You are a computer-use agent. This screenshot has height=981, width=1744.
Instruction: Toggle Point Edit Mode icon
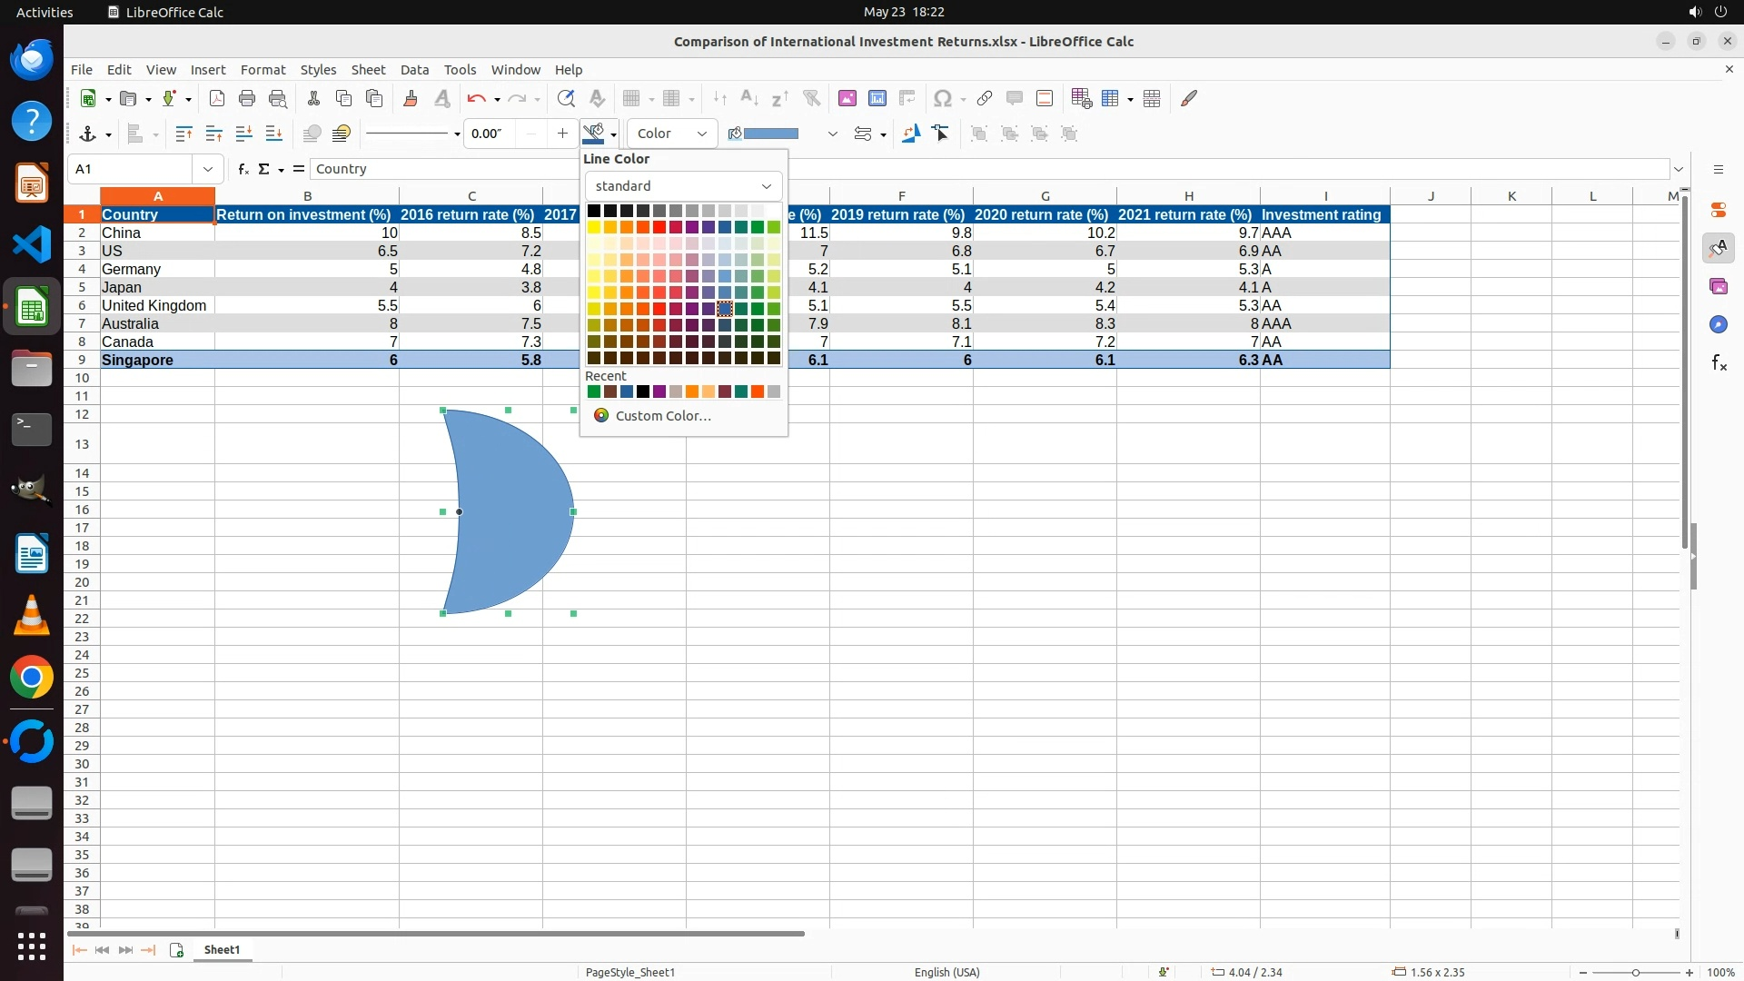coord(941,134)
